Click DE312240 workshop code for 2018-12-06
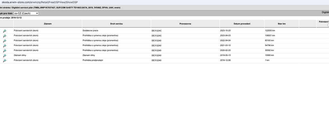Image resolution: width=329 pixels, height=126 pixels. point(156,60)
